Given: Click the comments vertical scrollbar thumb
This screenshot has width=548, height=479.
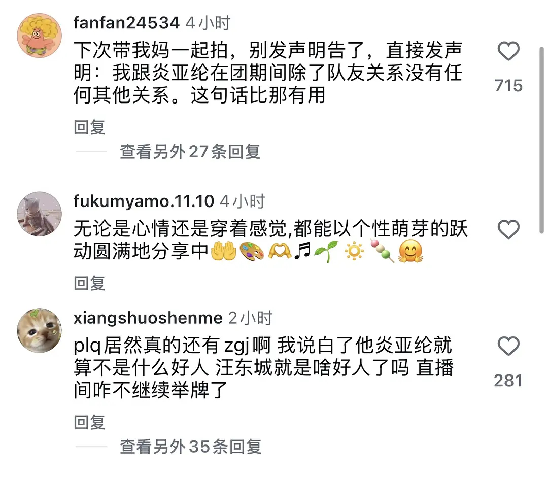Looking at the screenshot, I should [x=541, y=140].
